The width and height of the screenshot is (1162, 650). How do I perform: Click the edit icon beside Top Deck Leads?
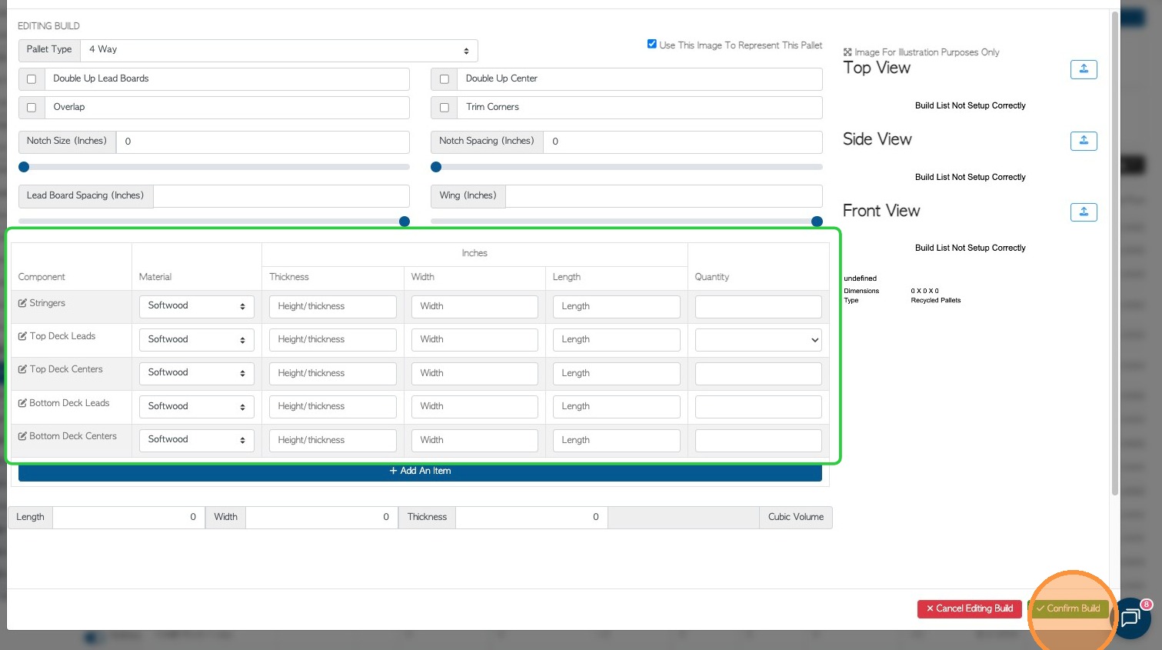pos(22,336)
